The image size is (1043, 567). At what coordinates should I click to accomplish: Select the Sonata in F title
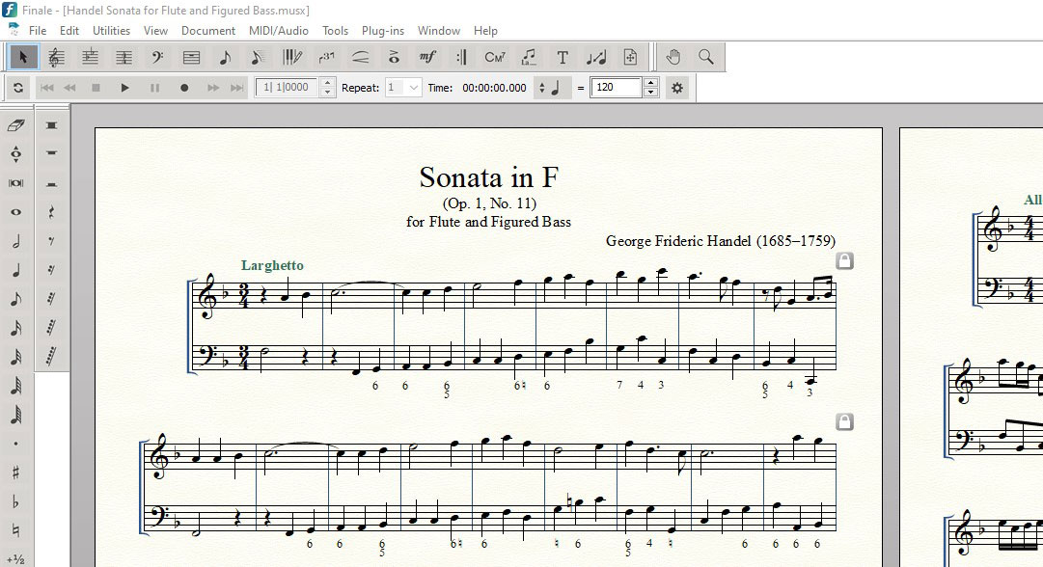489,177
